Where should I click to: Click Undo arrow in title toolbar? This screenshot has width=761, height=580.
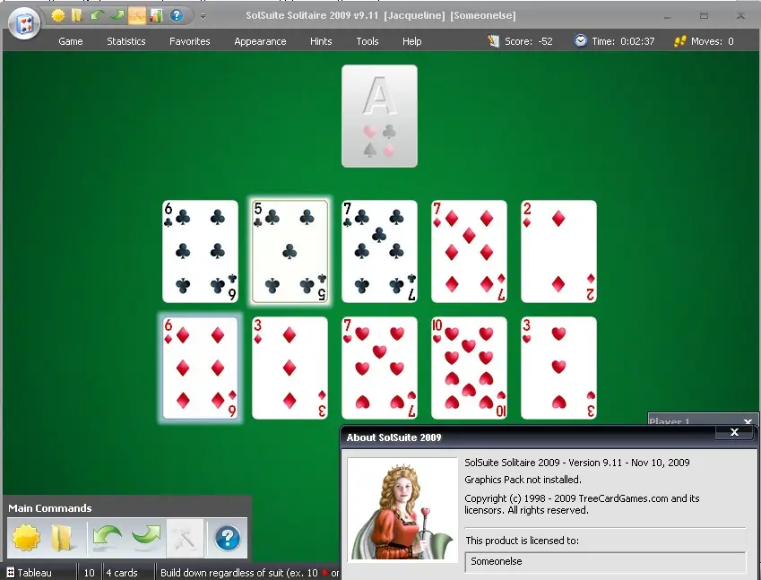tap(97, 15)
